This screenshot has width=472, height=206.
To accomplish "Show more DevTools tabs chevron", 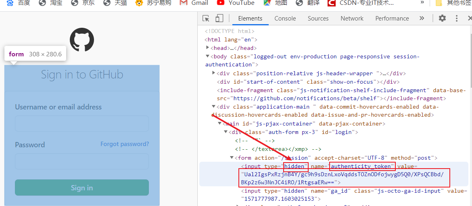I will coord(422,19).
